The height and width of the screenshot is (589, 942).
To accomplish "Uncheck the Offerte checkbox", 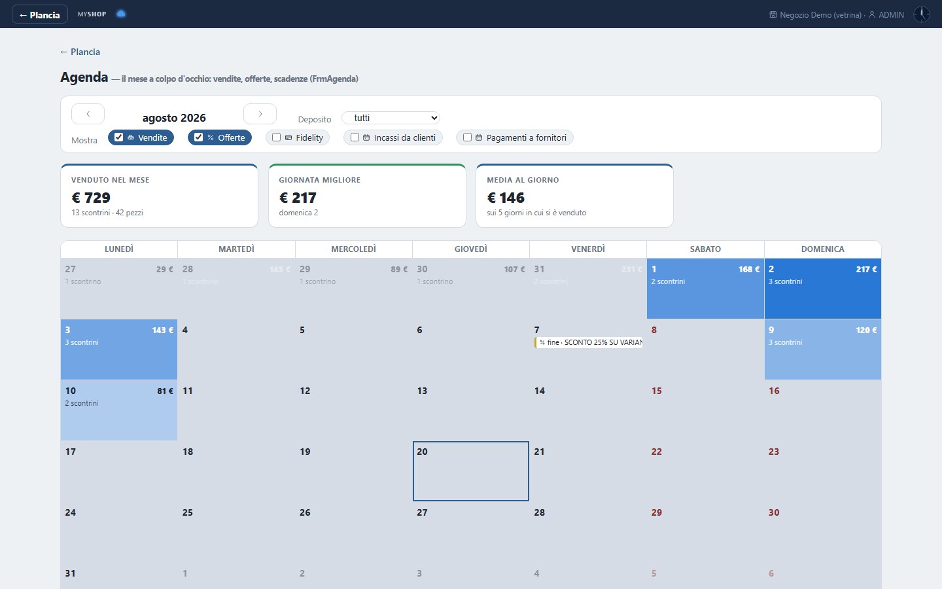I will [198, 137].
